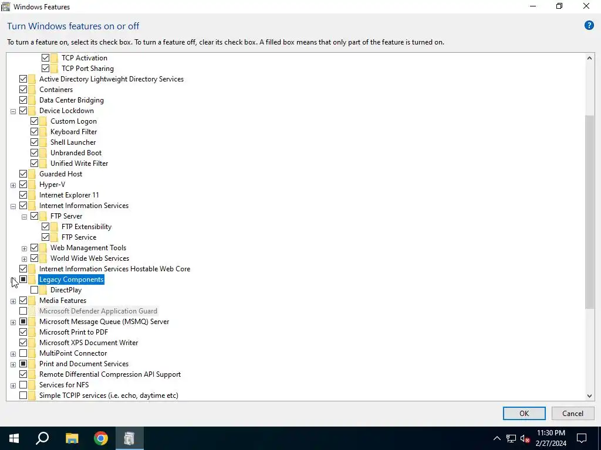The image size is (601, 450).
Task: Expand MultiPoint Connector node
Action: [13, 354]
